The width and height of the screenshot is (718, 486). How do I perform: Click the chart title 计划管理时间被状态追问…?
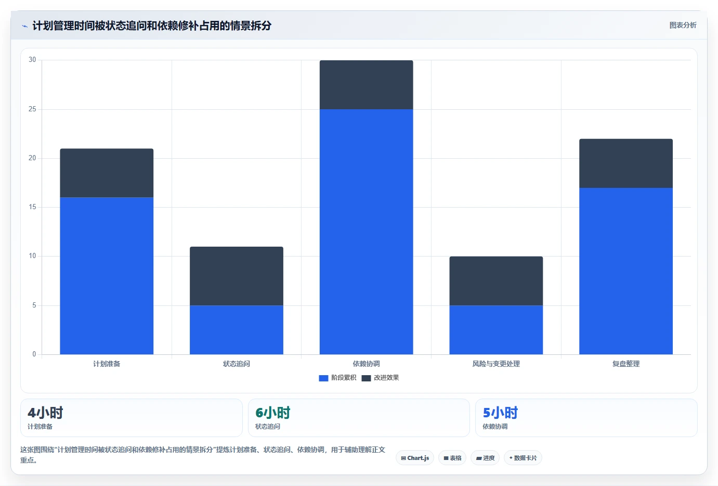tap(152, 25)
